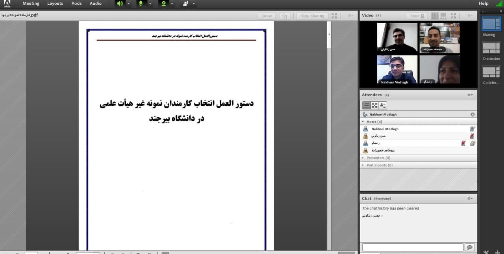Open the Chat pod options menu icon
The height and width of the screenshot is (254, 504).
point(470,198)
